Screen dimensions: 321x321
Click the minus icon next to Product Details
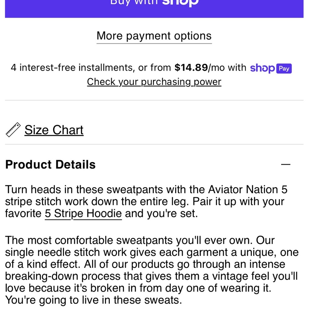point(286,164)
